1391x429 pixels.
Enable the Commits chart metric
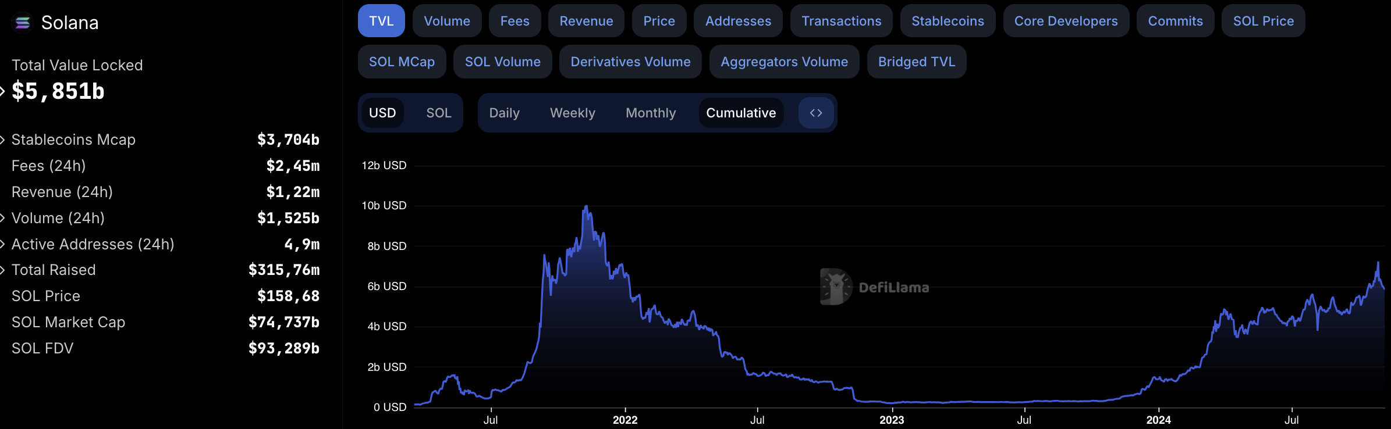1176,21
